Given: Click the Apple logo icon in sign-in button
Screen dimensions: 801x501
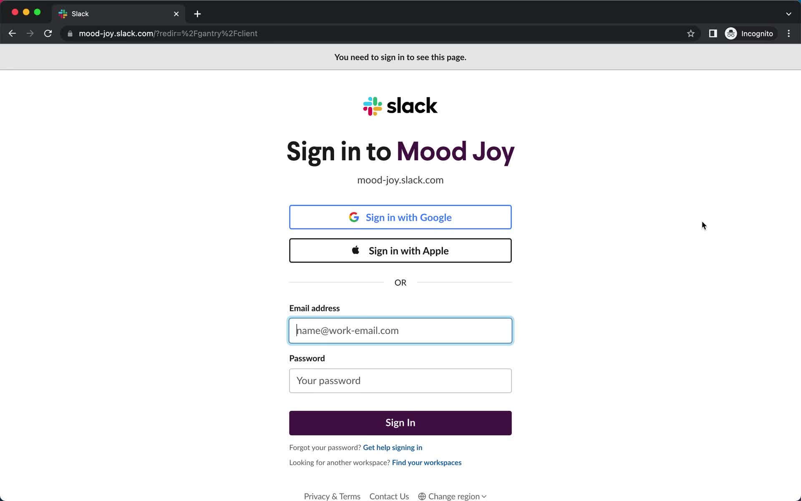Looking at the screenshot, I should point(355,250).
